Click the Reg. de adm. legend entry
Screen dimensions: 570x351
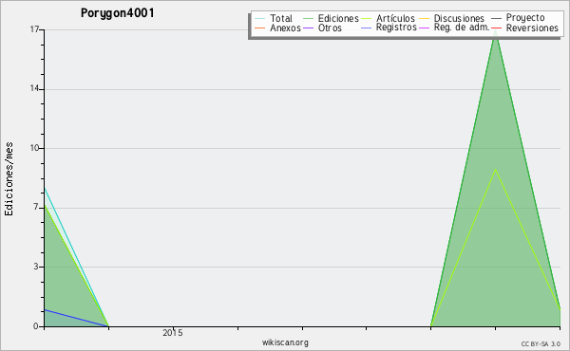click(x=454, y=28)
